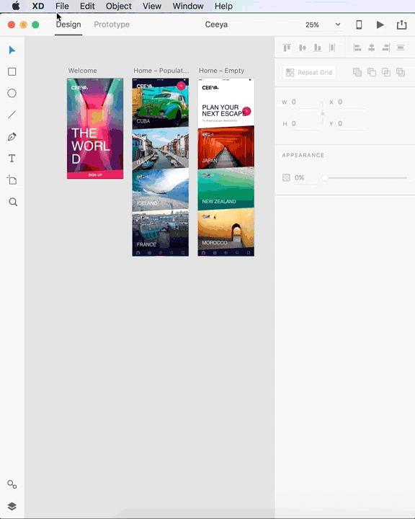Click the desktop preview play button
Viewport: 415px width, 519px height.
pyautogui.click(x=380, y=25)
